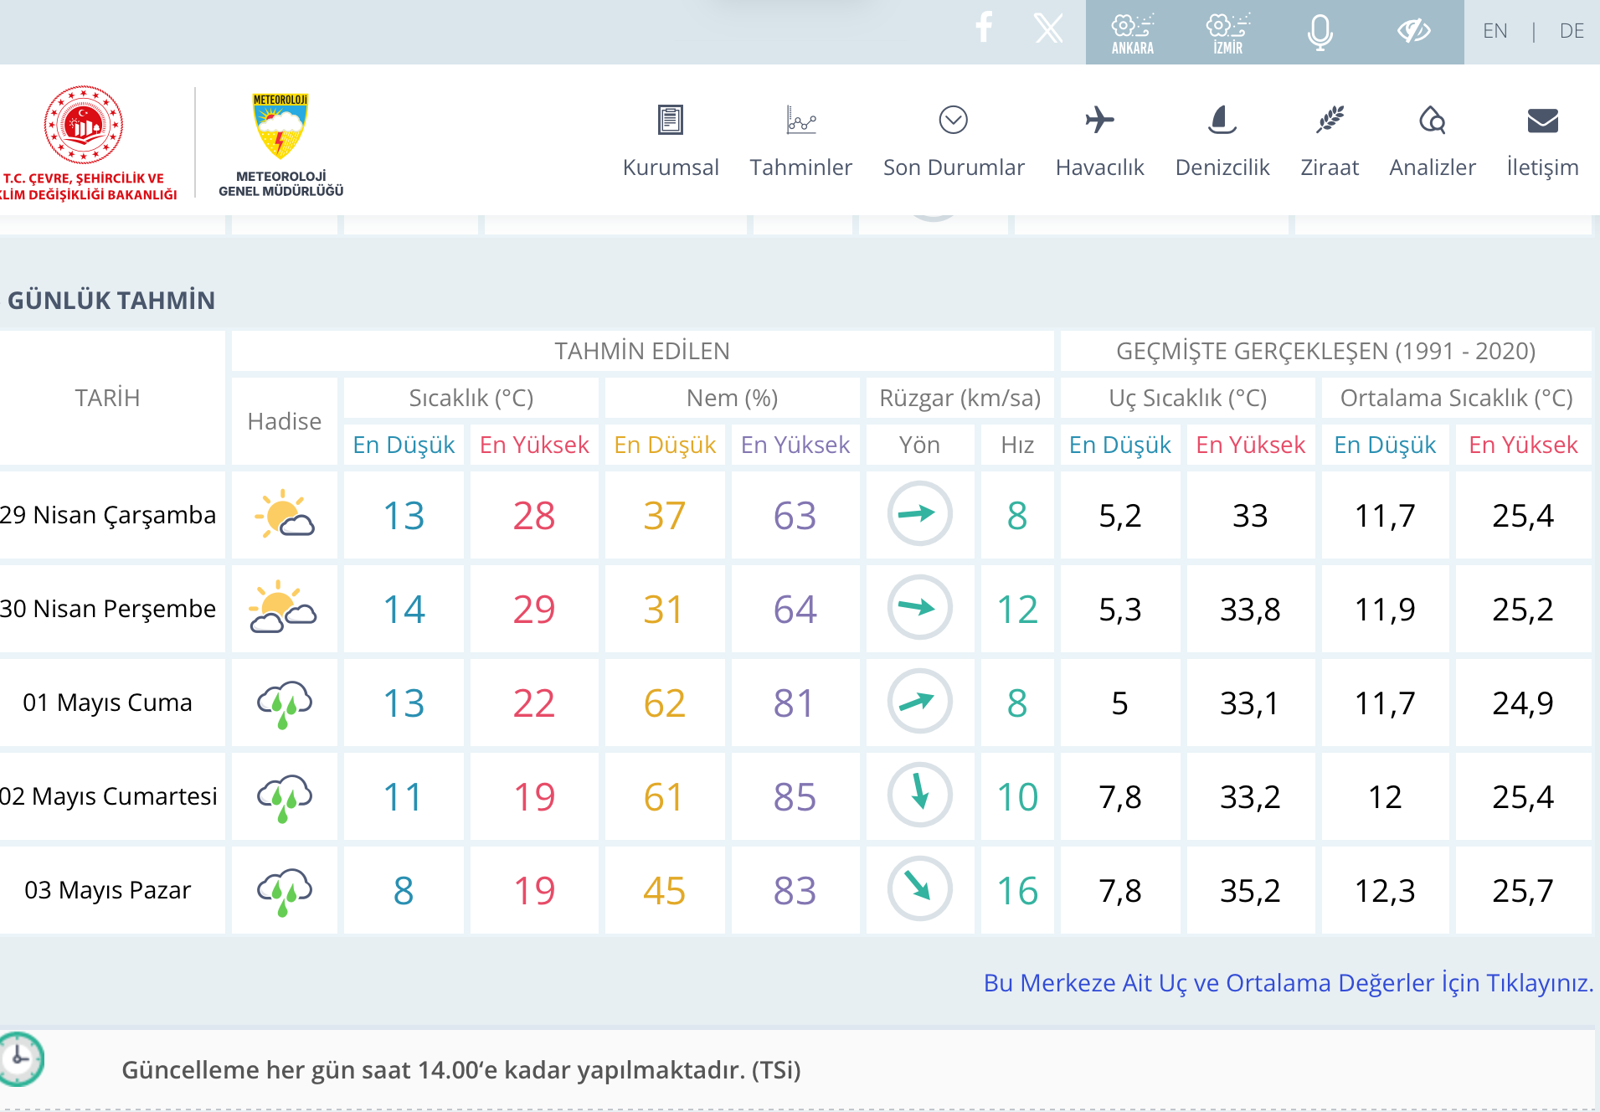This screenshot has width=1600, height=1112.
Task: Expand the Son Durumlar menu
Action: tap(954, 167)
